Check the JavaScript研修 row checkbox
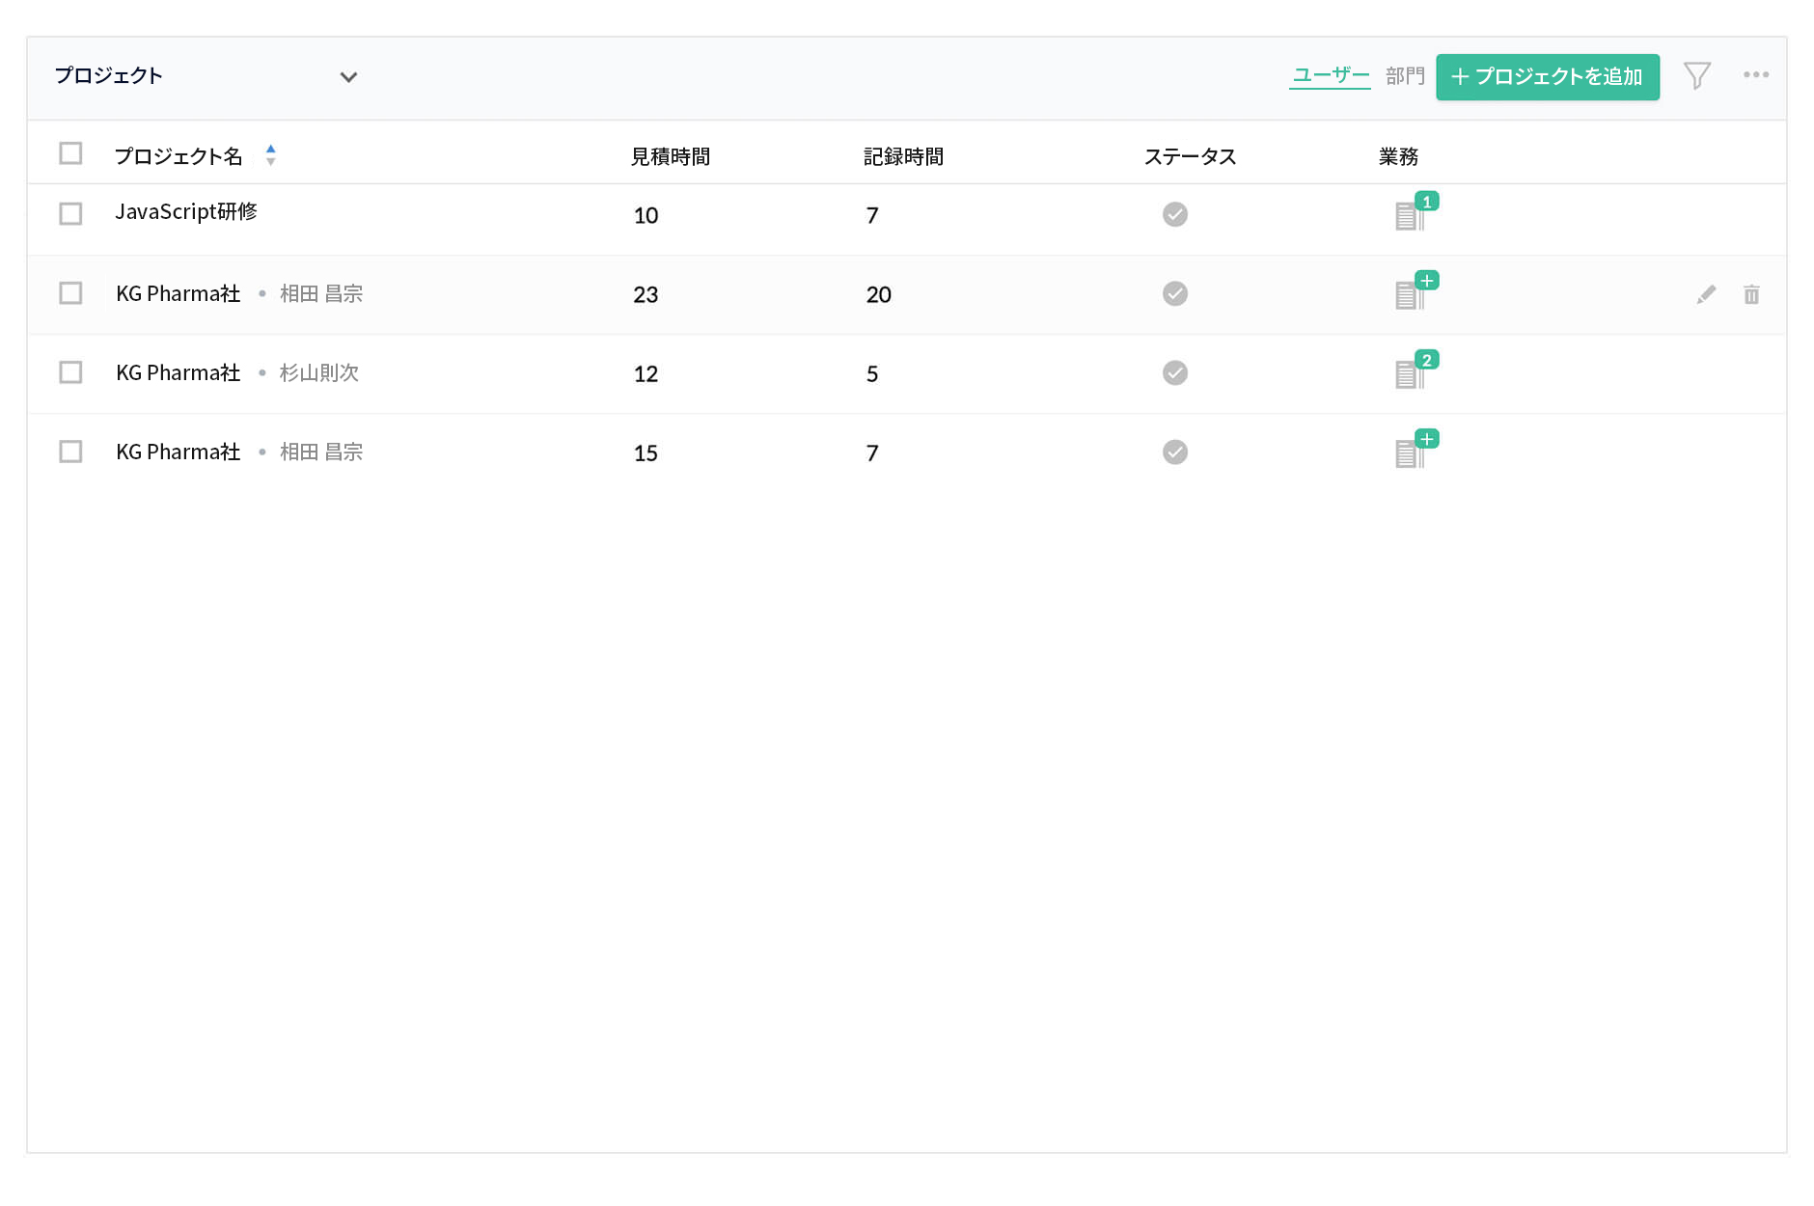The width and height of the screenshot is (1814, 1206). point(70,213)
